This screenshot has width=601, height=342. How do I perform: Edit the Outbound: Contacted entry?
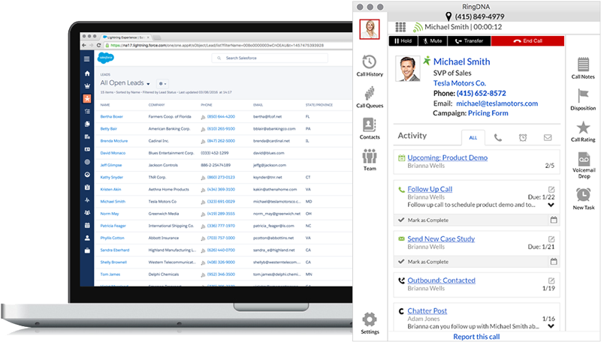pos(551,280)
